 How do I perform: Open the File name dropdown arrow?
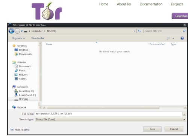coord(184,114)
